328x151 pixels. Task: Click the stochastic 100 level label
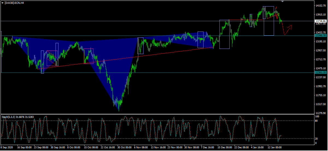pos(317,117)
